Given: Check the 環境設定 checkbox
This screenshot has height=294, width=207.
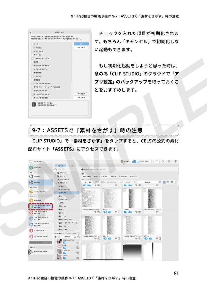Looking at the screenshot, I should pyautogui.click(x=32, y=80).
